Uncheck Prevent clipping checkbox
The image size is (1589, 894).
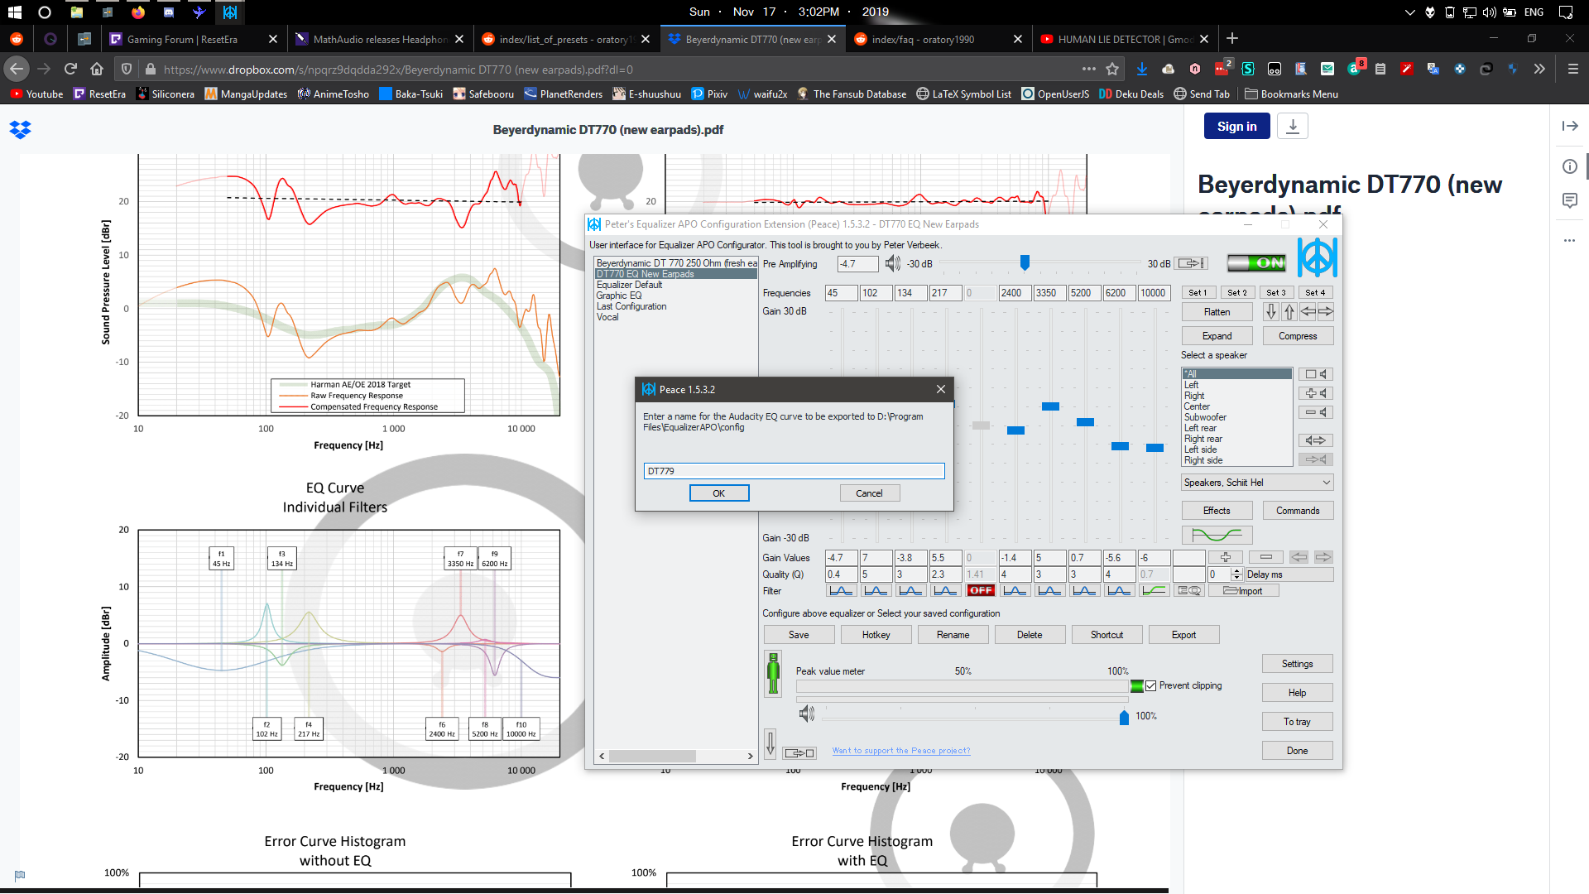pyautogui.click(x=1150, y=685)
